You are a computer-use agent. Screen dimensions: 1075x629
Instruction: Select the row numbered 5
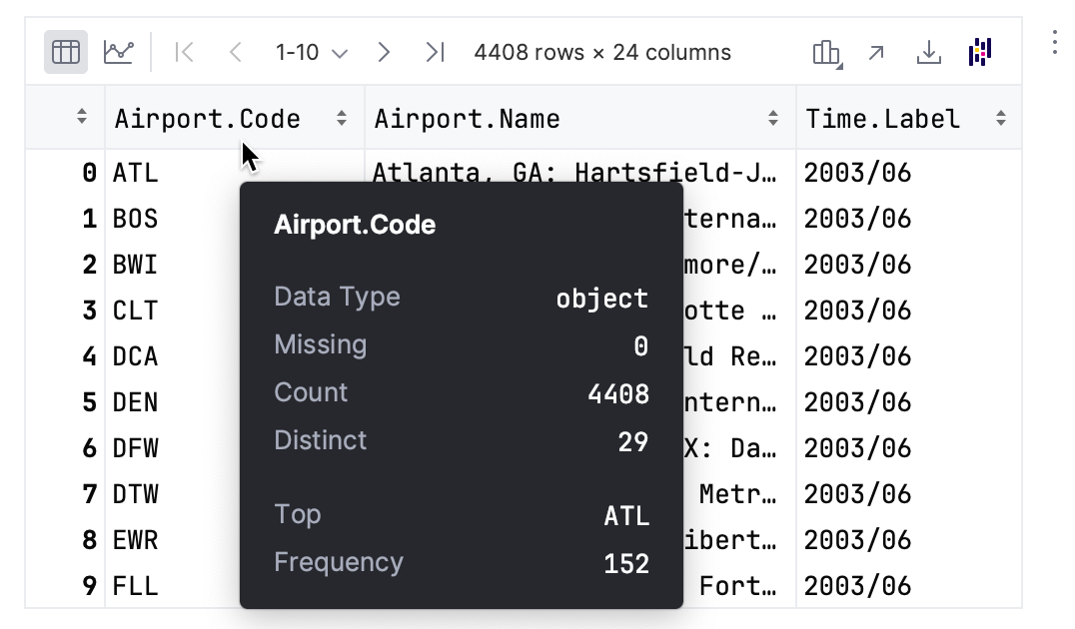click(x=87, y=402)
